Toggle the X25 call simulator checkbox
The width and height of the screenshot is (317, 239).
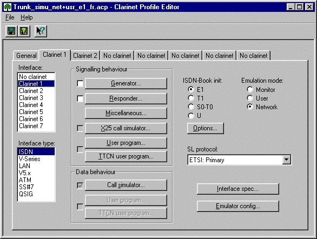80,128
